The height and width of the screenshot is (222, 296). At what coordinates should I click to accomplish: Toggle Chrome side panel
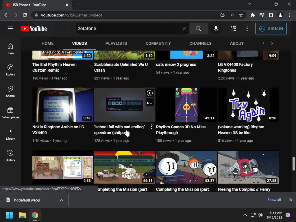tap(271, 15)
